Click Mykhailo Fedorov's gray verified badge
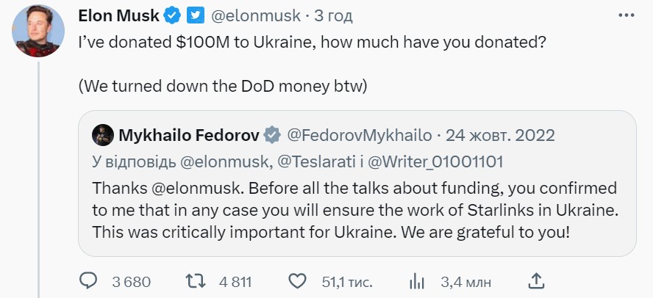 click(272, 135)
